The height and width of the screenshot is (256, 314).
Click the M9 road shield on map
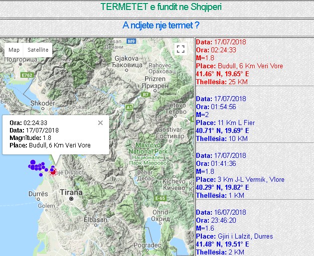[x=132, y=41]
